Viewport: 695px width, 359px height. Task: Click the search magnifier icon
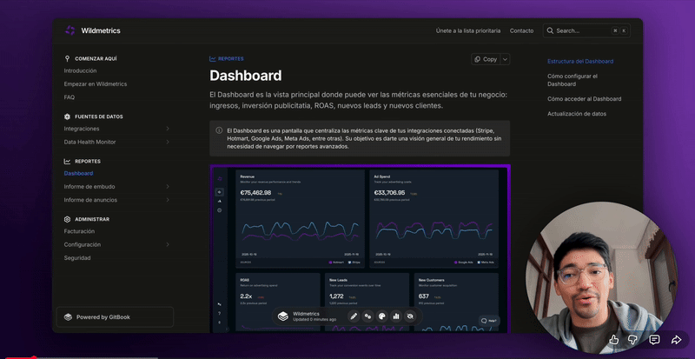pos(550,30)
